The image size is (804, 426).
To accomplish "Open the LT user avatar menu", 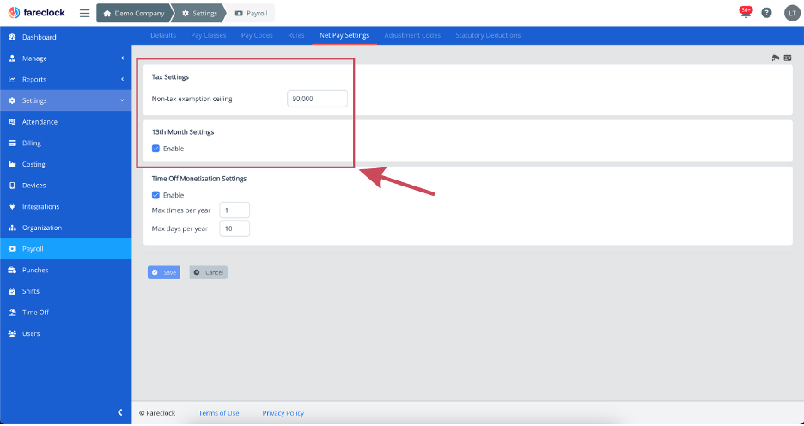I will click(792, 14).
